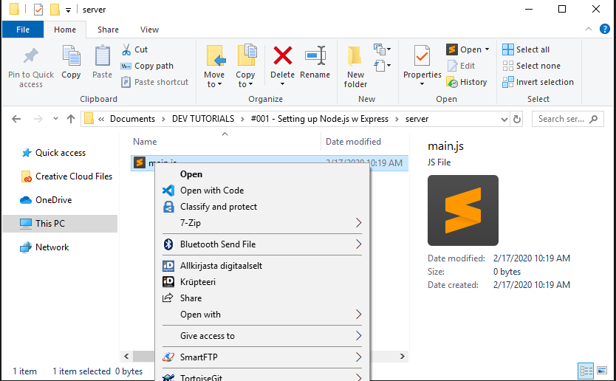Expand the 7-Zip submenu
The height and width of the screenshot is (381, 616).
click(x=358, y=223)
